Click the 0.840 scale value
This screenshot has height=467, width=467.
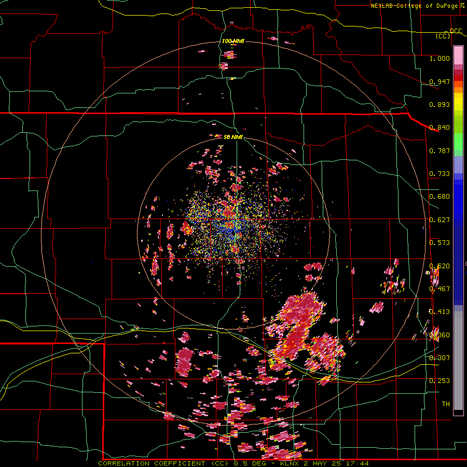(x=439, y=128)
